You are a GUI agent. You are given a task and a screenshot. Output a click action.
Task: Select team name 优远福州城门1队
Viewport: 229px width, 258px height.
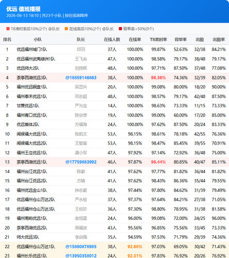coord(32,50)
